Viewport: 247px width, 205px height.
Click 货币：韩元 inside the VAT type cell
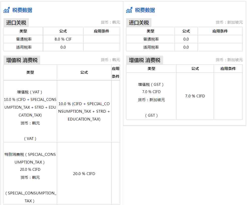click(30, 123)
